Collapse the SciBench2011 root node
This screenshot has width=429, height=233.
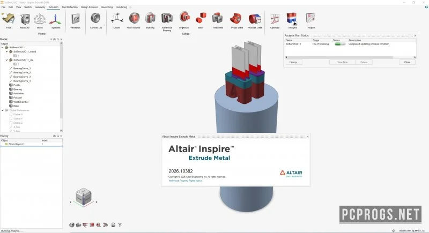3,48
